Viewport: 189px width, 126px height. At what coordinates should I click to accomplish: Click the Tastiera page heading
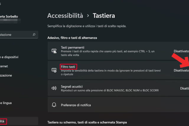pyautogui.click(x=104, y=15)
